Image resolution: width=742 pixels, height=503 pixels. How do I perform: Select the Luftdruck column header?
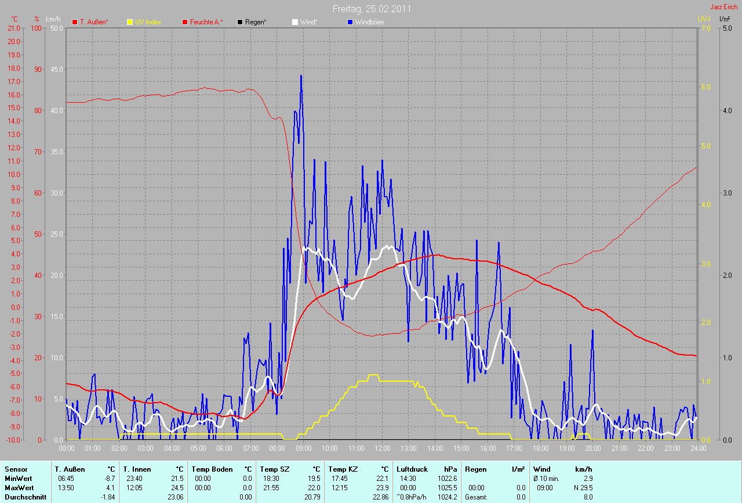(x=410, y=469)
